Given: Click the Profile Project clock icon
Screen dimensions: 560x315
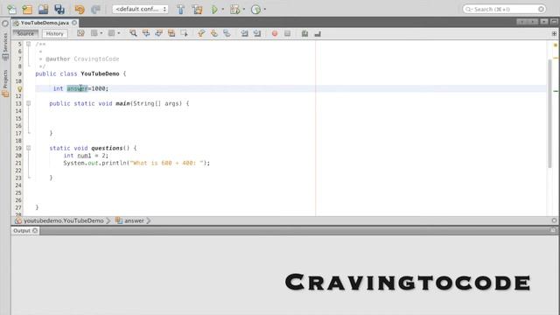Looking at the screenshot, I should point(255,10).
